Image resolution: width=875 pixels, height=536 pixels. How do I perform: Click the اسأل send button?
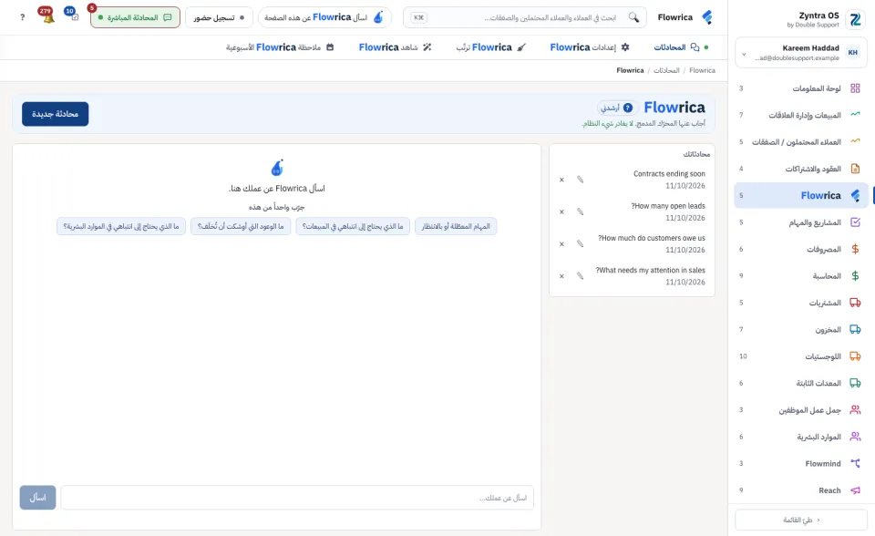click(38, 498)
